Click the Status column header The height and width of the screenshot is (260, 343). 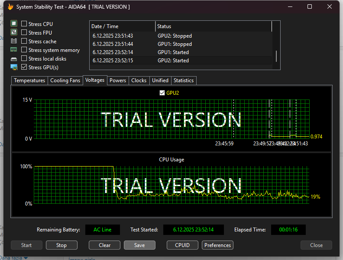tap(214, 26)
